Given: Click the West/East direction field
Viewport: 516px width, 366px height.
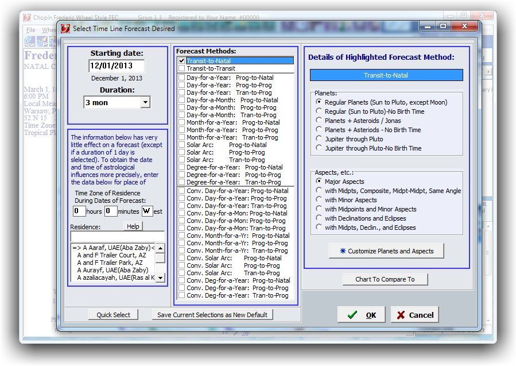Looking at the screenshot, I should click(x=147, y=211).
